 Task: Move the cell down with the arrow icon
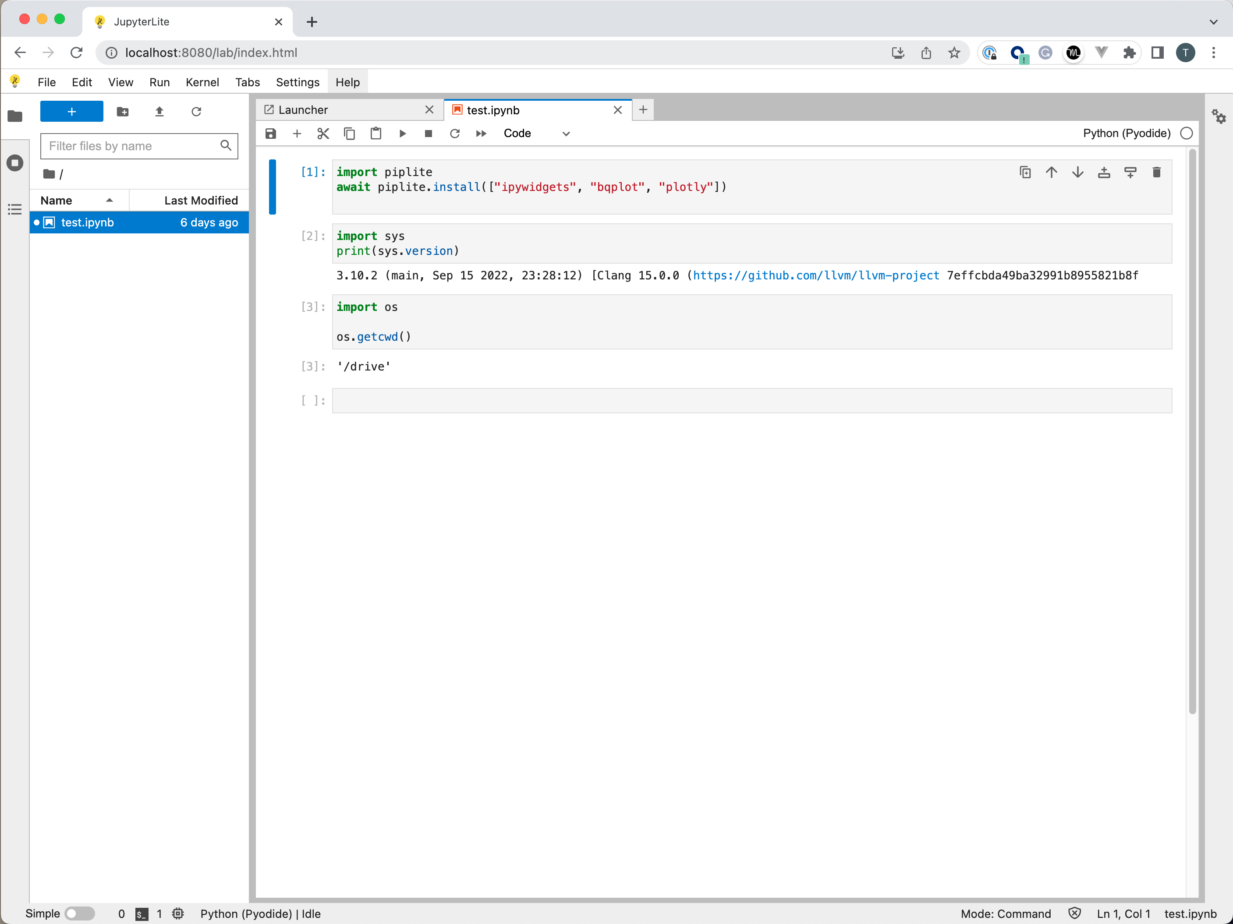tap(1077, 173)
